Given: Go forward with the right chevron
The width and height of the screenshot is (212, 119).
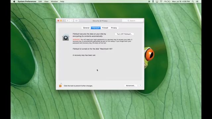Looking at the screenshot, I should tap(71, 20).
